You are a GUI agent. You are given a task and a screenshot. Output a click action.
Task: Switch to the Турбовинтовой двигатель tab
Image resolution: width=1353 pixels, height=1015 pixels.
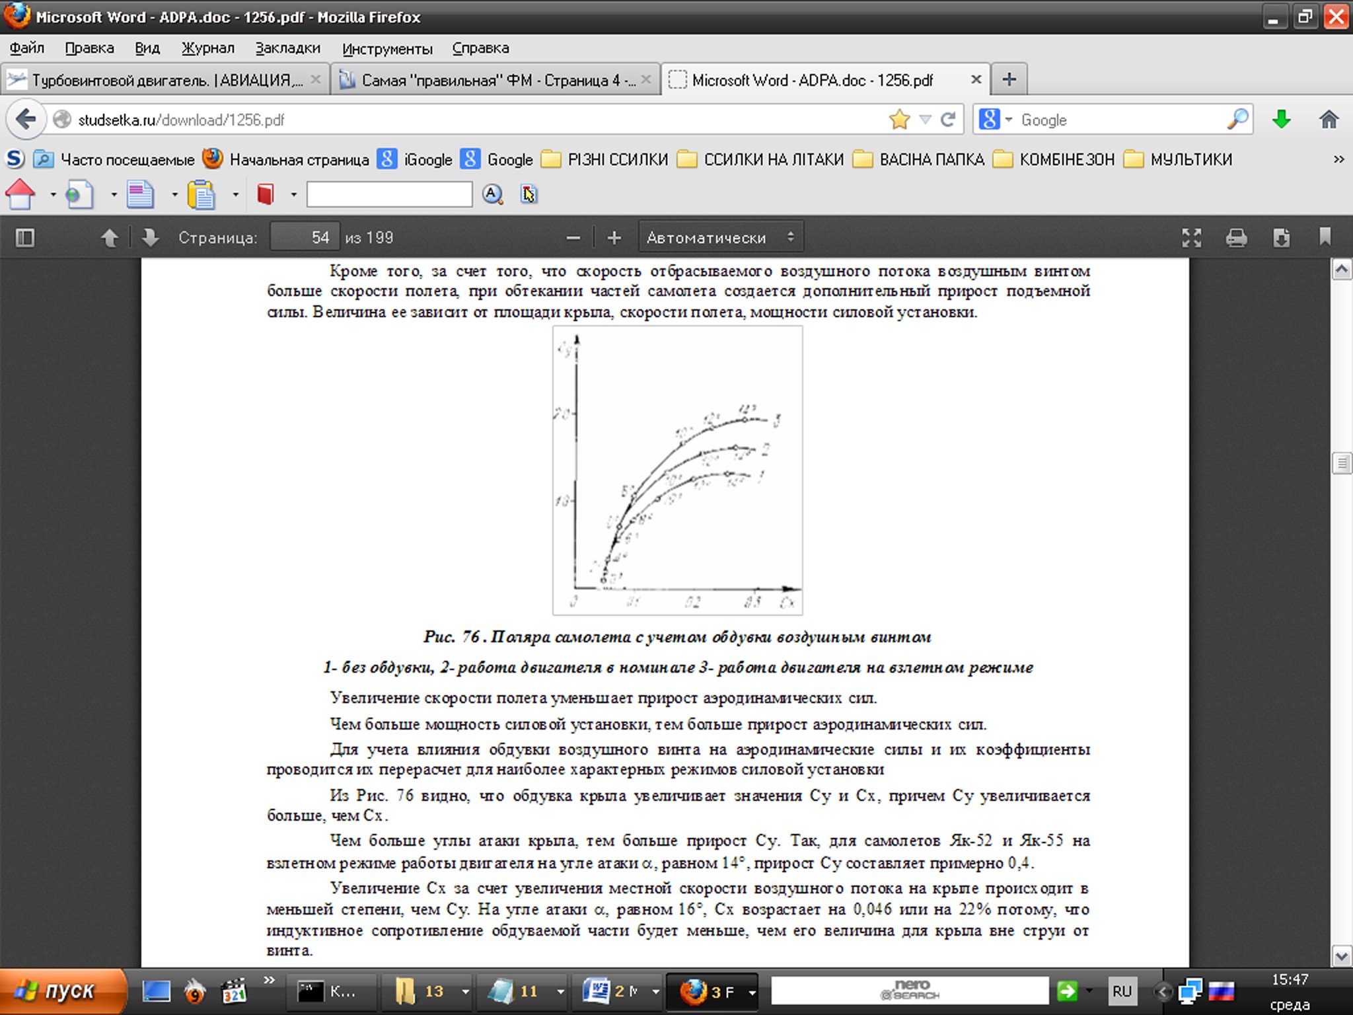(165, 80)
